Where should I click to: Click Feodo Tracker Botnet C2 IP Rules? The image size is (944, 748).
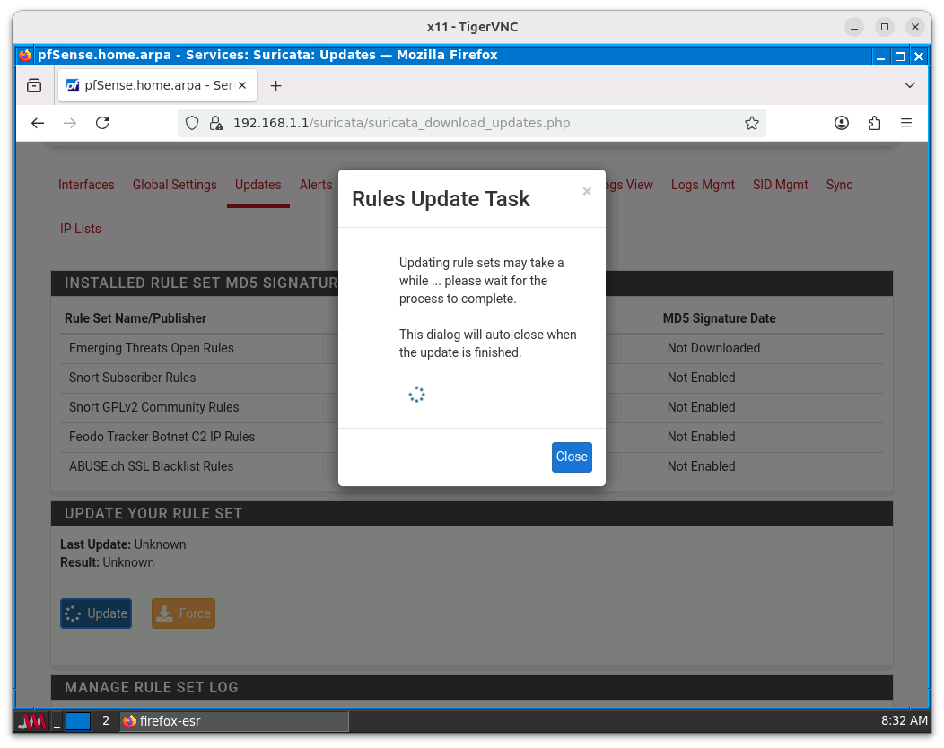[162, 437]
